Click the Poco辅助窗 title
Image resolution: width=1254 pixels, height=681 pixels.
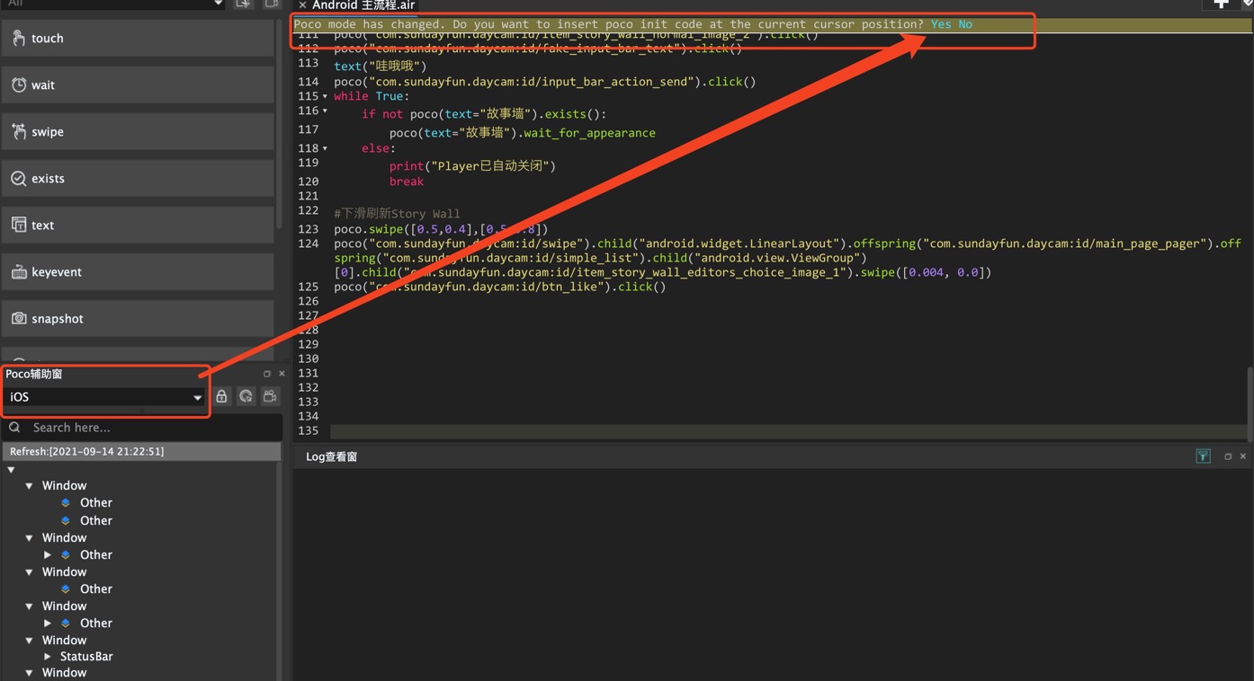[x=34, y=374]
